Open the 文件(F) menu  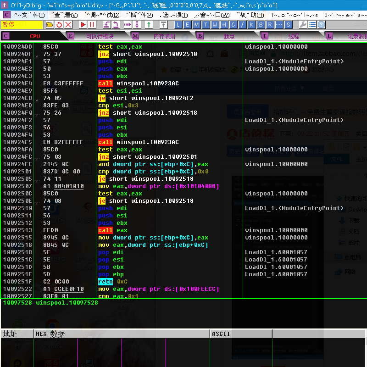29,15
